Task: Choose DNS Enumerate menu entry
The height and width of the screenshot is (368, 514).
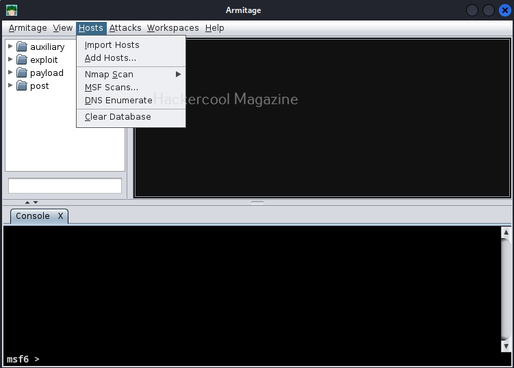Action: click(131, 101)
